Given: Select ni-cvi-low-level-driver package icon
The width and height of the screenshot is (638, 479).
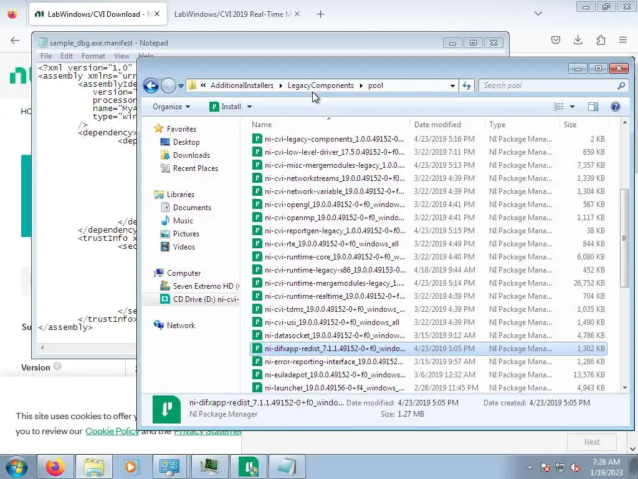Looking at the screenshot, I should tap(257, 152).
